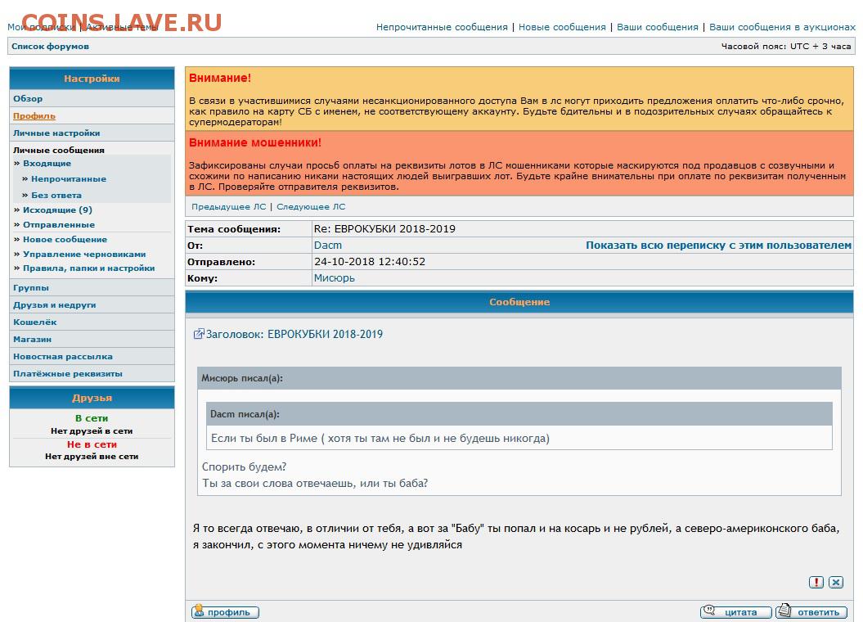Image resolution: width=863 pixels, height=622 pixels.
Task: Open Новостная рассылка menu item
Action: pyautogui.click(x=92, y=356)
